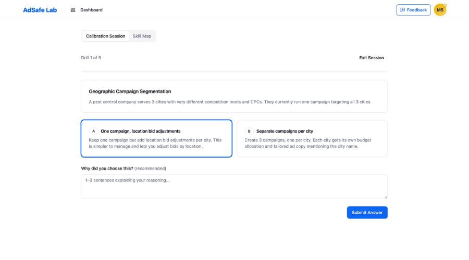Viewport: 469px width, 260px height.
Task: Click the text area resize handle
Action: click(386, 197)
